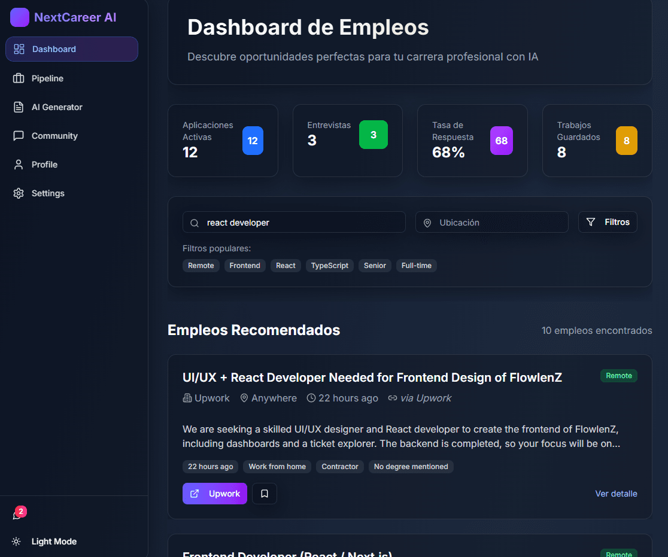Screen dimensions: 668x557
Task: Click the green Remote tag on FlowlenZ job
Action: click(x=618, y=376)
